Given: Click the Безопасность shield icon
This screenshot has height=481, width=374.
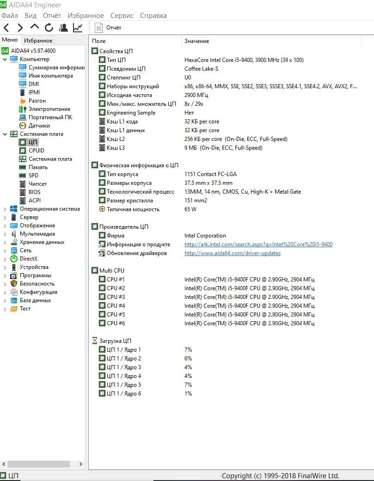Looking at the screenshot, I should pyautogui.click(x=14, y=284).
